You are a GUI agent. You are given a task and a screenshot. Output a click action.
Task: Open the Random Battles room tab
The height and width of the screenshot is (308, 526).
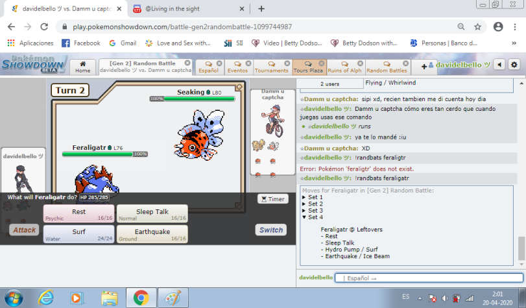pyautogui.click(x=387, y=67)
